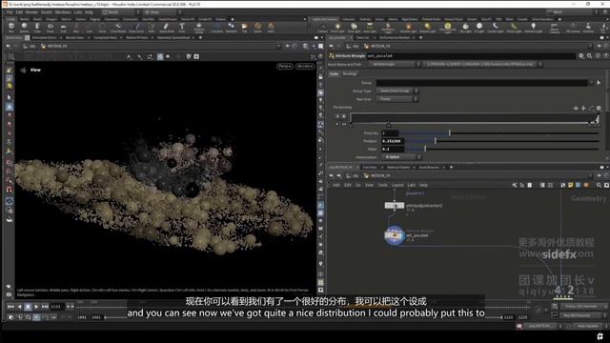Select the Tube shelf tool

click(x=37, y=28)
